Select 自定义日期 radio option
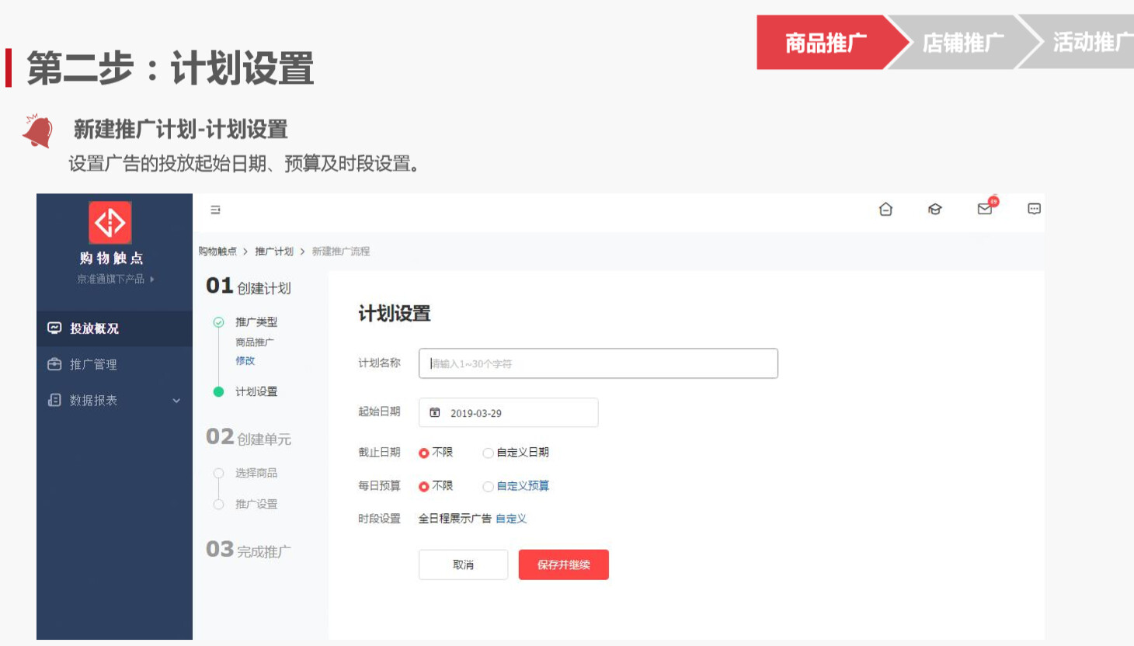 coord(488,453)
